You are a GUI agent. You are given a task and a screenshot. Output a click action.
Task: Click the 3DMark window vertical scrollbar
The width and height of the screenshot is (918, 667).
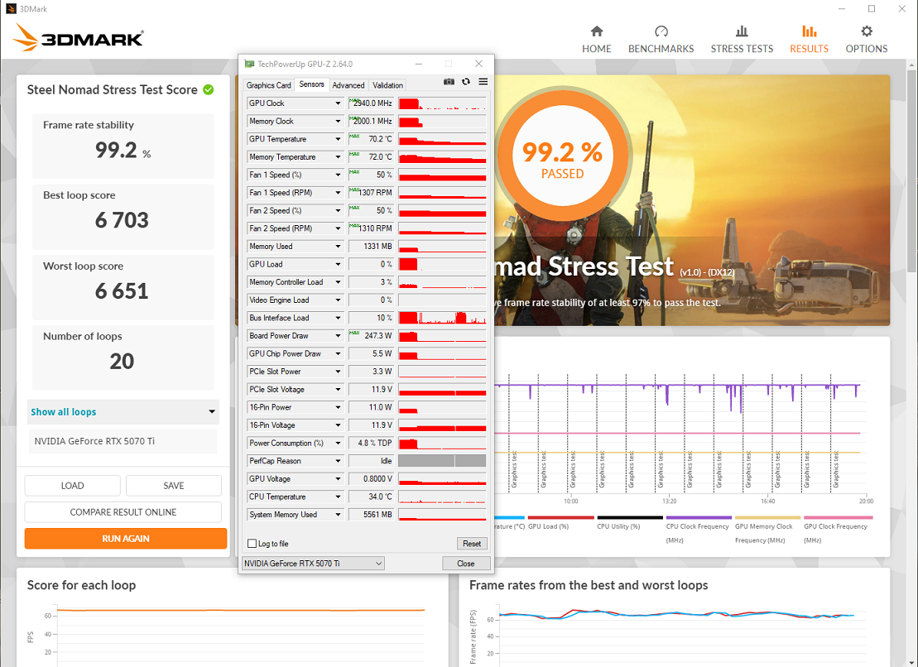pyautogui.click(x=911, y=166)
